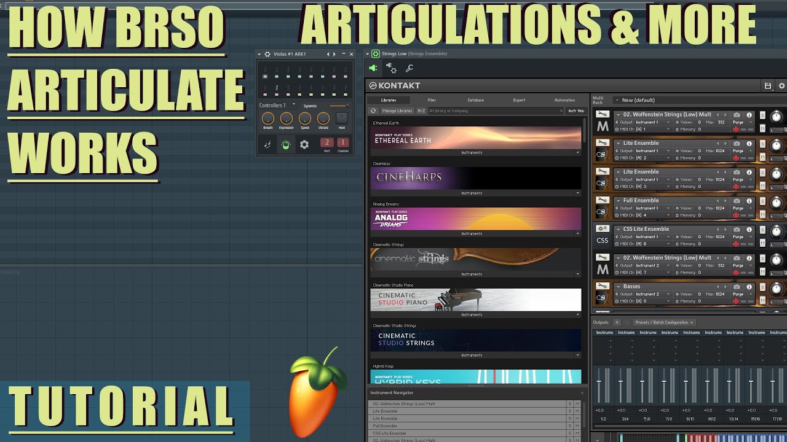Open Strings Low window menu arrow
The height and width of the screenshot is (442, 787).
point(367,54)
